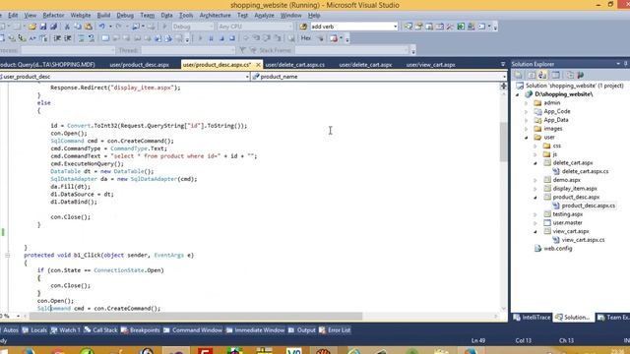Open the Immediate Window tab
The image size is (630, 354).
(x=255, y=330)
